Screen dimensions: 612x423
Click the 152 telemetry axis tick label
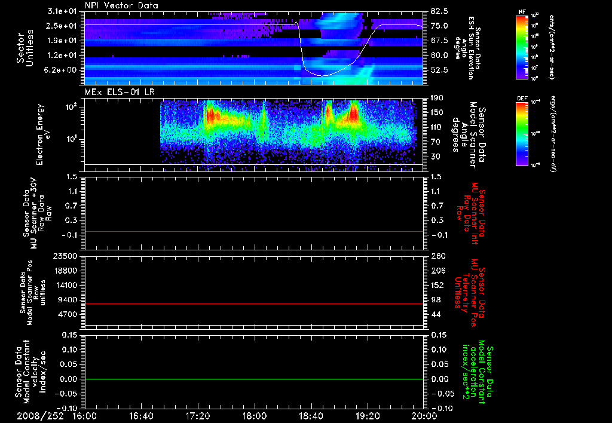(x=437, y=285)
